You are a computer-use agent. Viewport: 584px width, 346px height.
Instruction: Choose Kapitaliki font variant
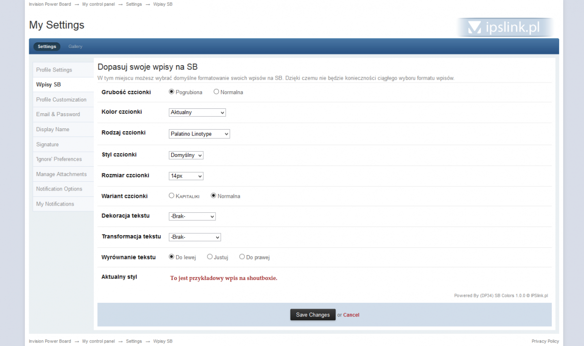point(171,196)
